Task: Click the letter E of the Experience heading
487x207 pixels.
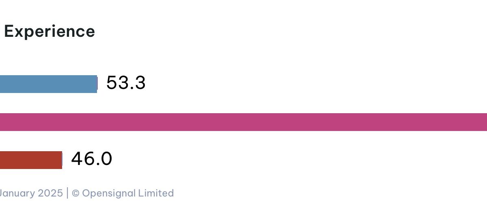Action: coord(8,32)
